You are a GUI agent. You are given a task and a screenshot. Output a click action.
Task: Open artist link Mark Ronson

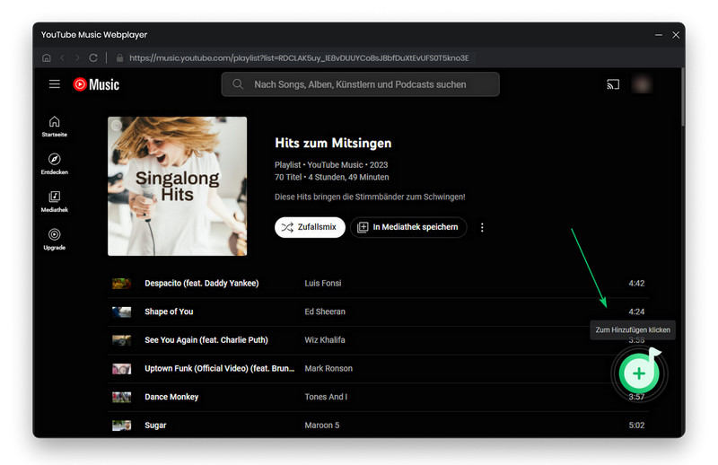(328, 368)
